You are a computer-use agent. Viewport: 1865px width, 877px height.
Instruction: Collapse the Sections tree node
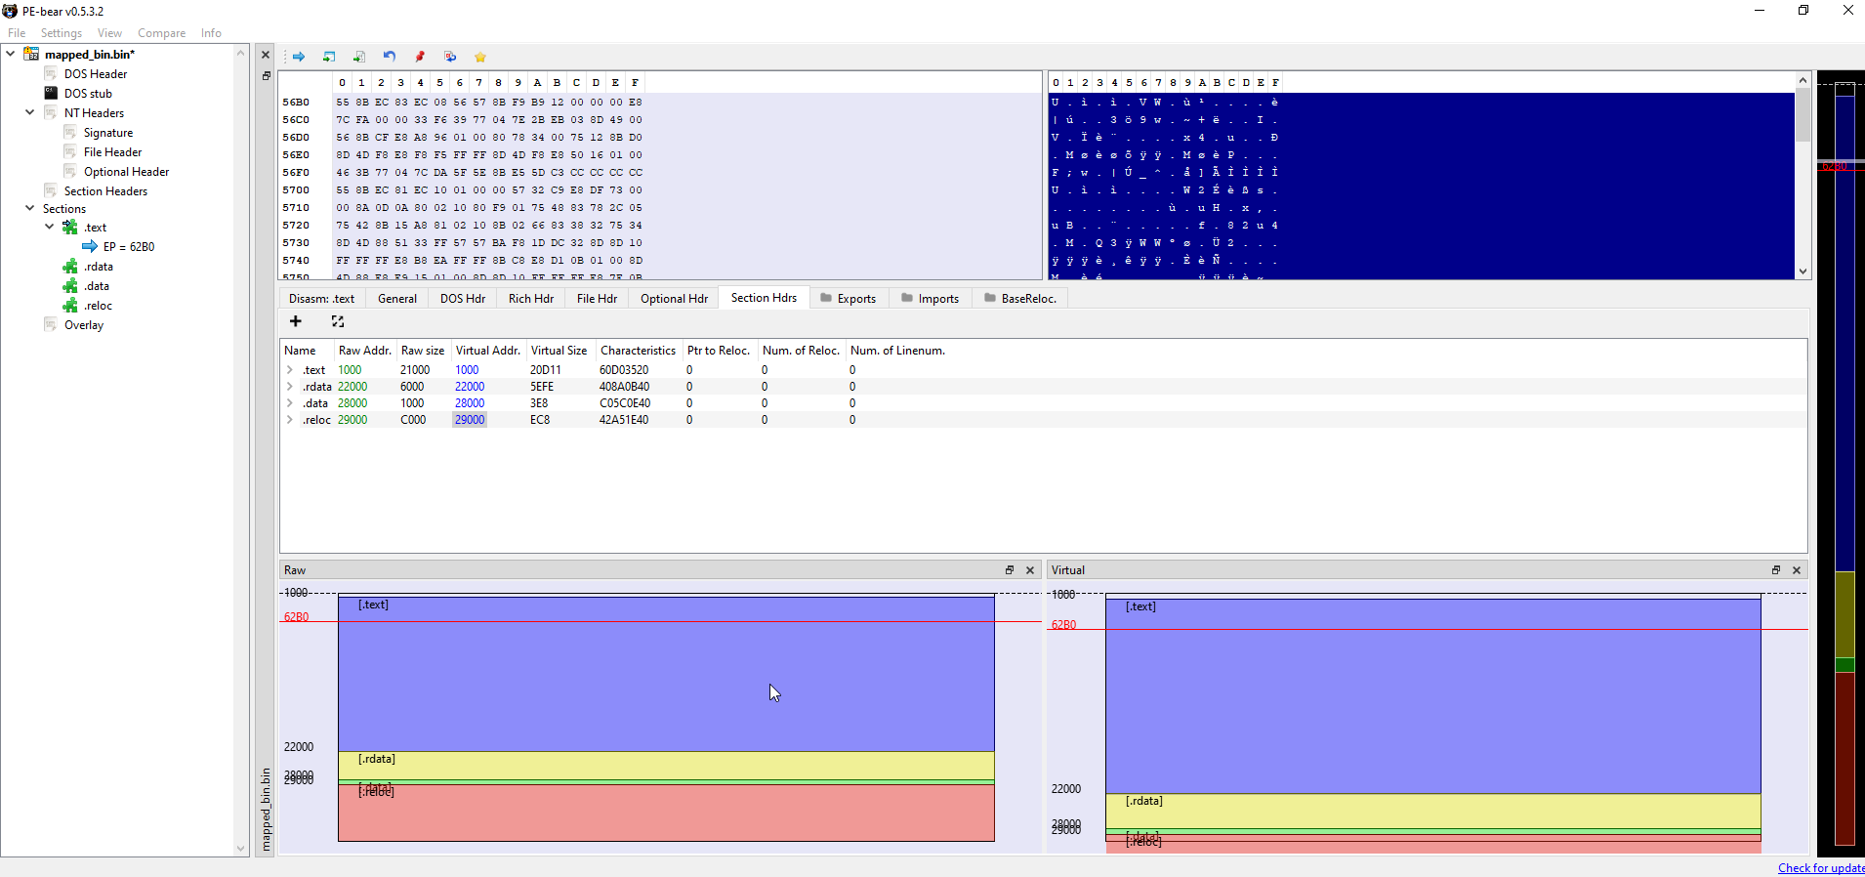coord(30,207)
